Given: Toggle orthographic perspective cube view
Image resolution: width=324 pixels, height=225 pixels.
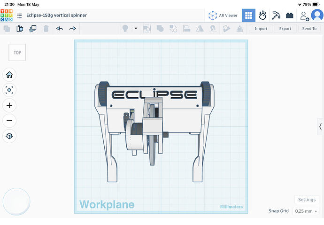Looking at the screenshot, I should tap(9, 136).
